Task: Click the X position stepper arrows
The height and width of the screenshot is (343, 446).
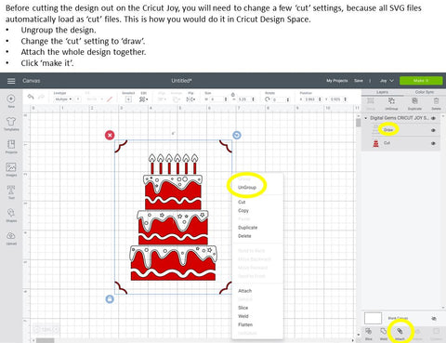Action: click(x=320, y=99)
